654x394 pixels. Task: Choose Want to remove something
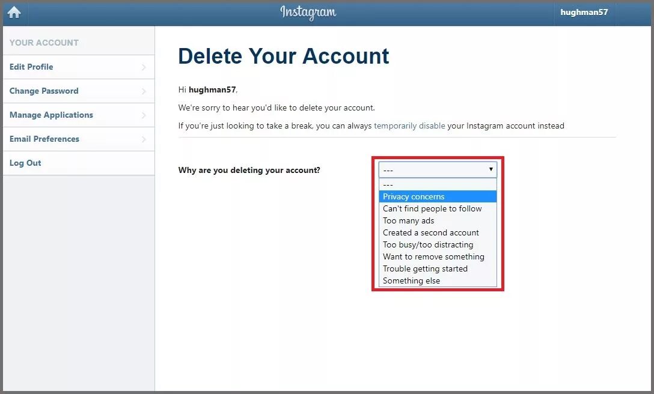coord(438,257)
